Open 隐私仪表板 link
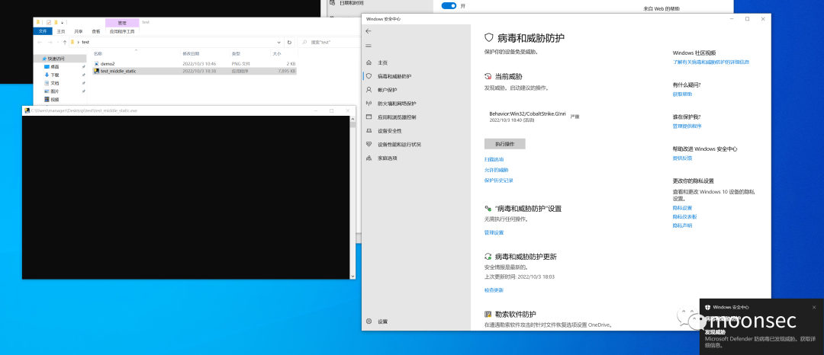824x355 pixels. (x=684, y=216)
